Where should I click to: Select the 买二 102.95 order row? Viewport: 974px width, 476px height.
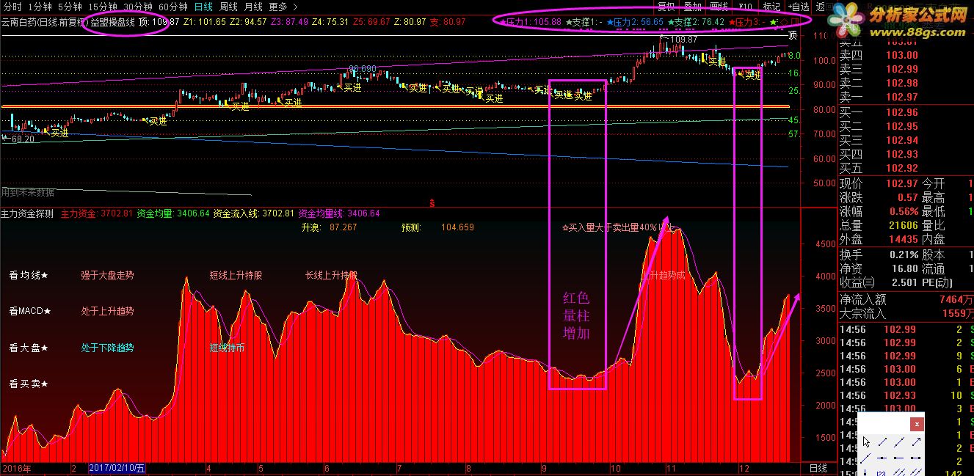click(879, 126)
